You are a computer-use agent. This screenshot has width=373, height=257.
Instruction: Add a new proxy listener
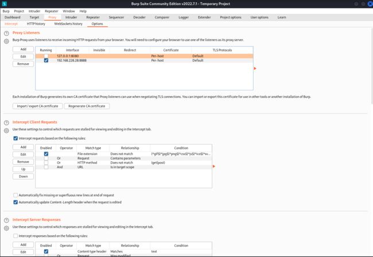click(x=23, y=49)
